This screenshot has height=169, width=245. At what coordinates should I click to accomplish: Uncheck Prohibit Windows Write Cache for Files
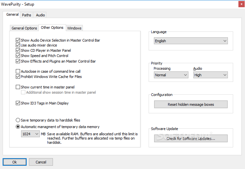tap(18, 77)
